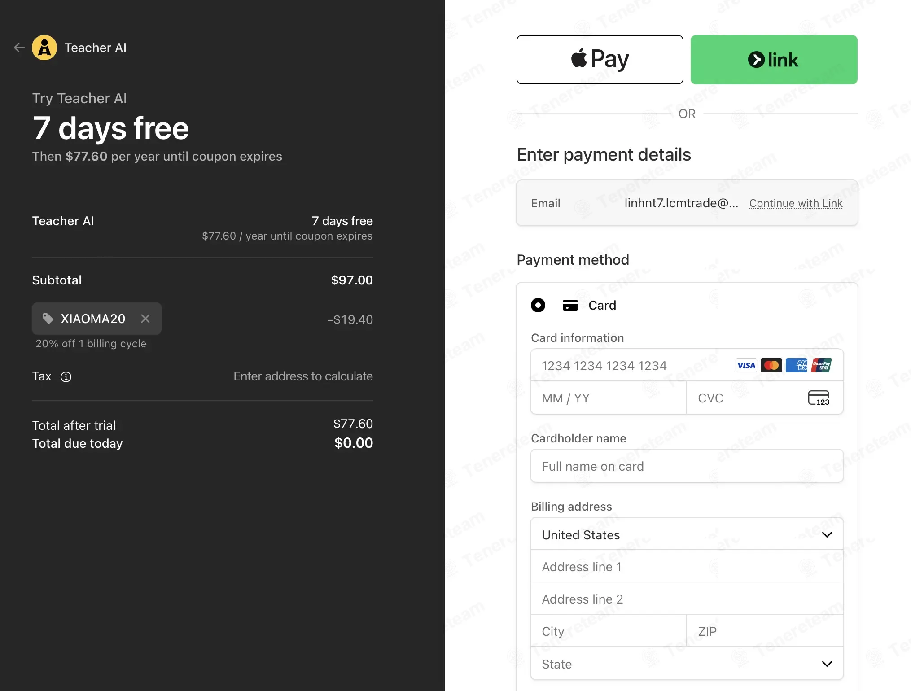This screenshot has height=691, width=911.
Task: Click the 'Total after trial' label
Action: point(74,425)
